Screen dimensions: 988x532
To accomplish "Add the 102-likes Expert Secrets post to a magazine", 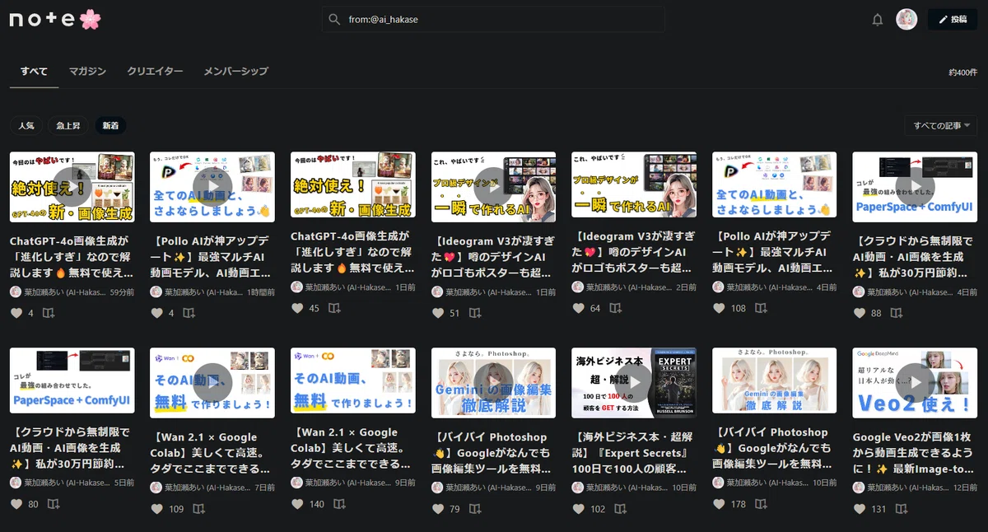I will 621,509.
